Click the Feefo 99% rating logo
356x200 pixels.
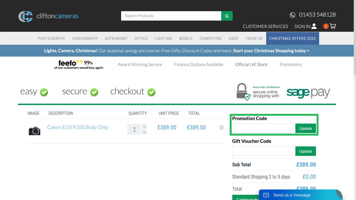(79, 64)
